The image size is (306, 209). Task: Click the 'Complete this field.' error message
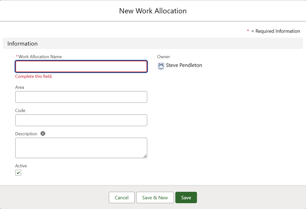[34, 76]
